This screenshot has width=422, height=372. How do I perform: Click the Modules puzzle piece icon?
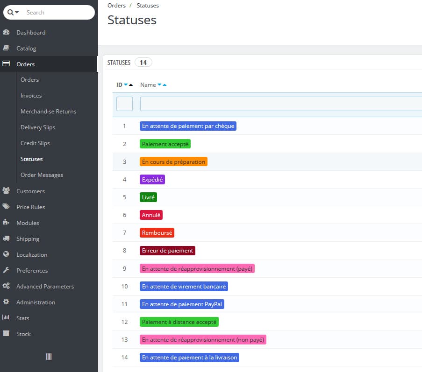(6, 223)
